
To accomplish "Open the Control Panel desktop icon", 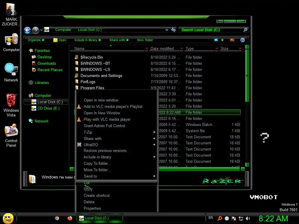I will coord(11,135).
